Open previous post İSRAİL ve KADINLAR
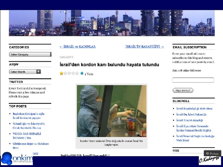Screen dimensions: 223x167 click(x=78, y=47)
